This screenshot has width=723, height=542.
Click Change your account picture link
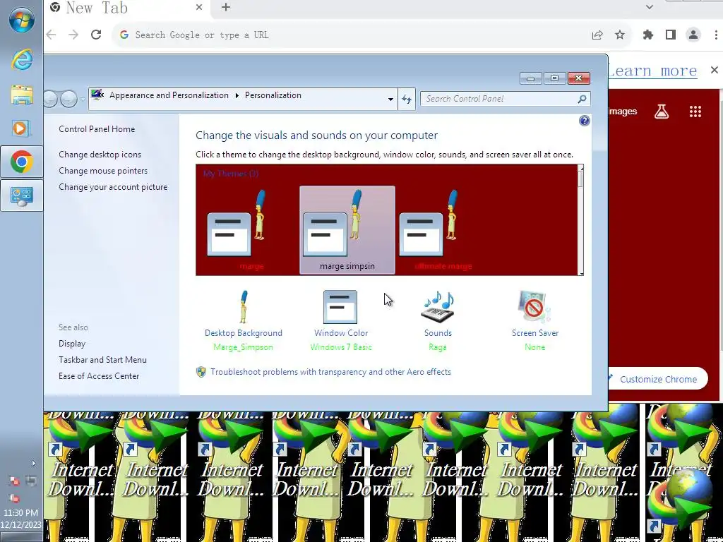(113, 186)
